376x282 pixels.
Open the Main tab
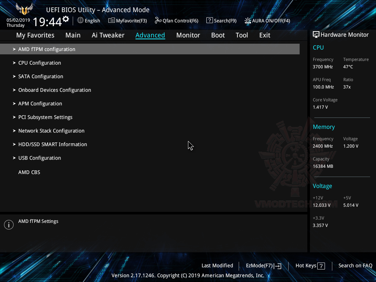(73, 35)
